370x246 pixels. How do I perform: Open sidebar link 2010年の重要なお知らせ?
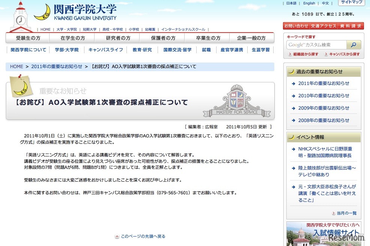324,96
